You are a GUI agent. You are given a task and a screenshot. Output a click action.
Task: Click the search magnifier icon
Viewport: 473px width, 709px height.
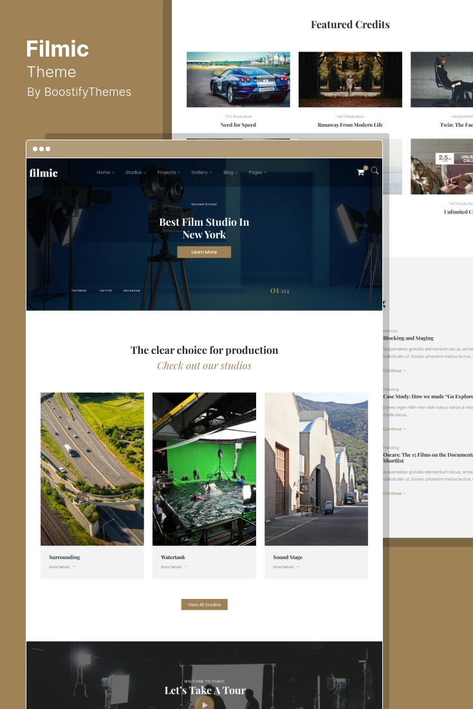[375, 171]
